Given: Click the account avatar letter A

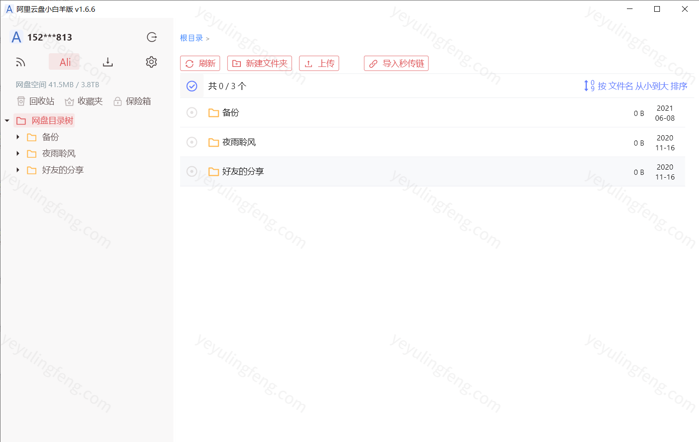Looking at the screenshot, I should [x=16, y=37].
